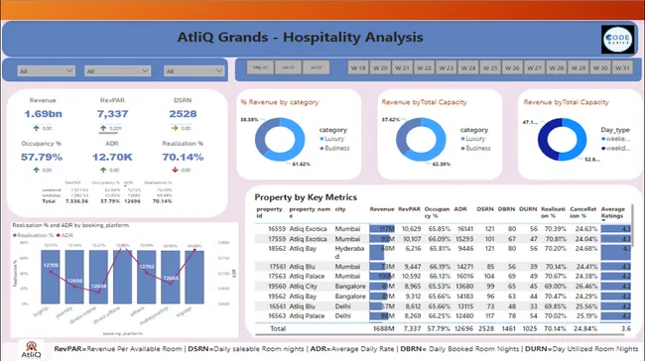The image size is (645, 361).
Task: Click the orange right arrow under DSRN
Action: point(175,128)
